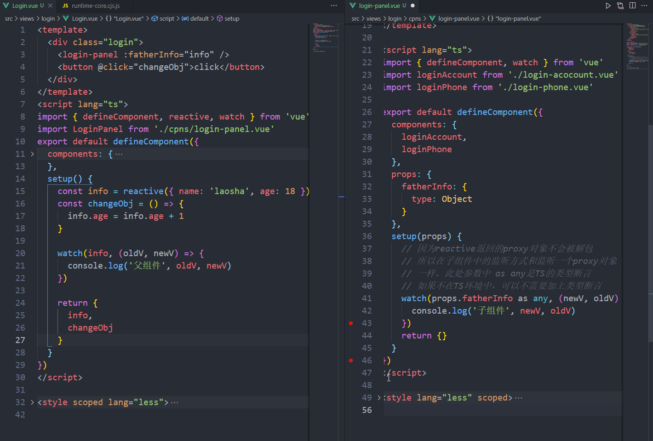Open More Actions menu of right editor group
Viewport: 653px width, 441px height.
tap(644, 6)
